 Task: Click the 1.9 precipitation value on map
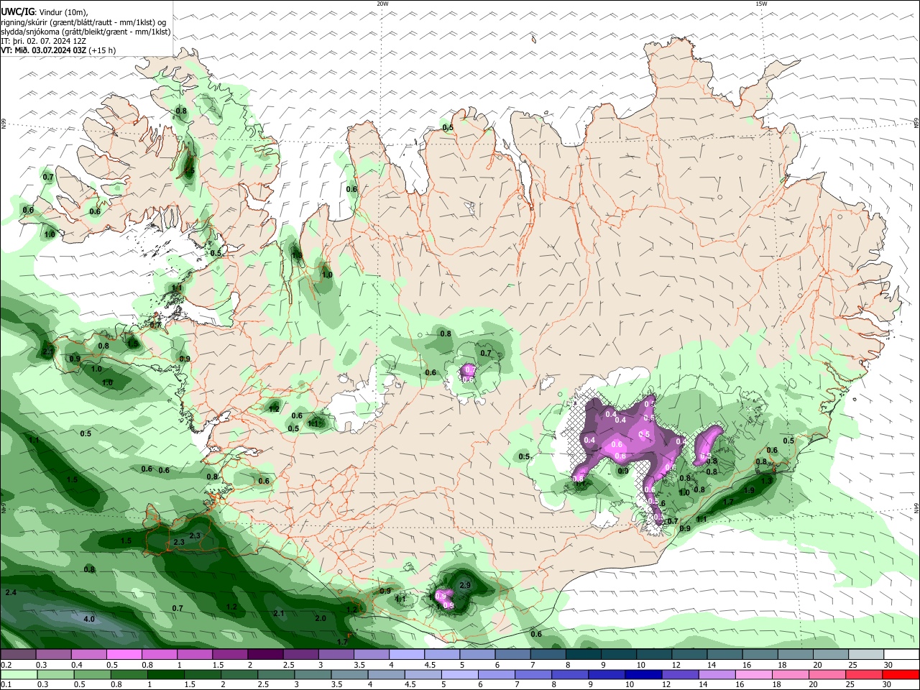pos(750,490)
